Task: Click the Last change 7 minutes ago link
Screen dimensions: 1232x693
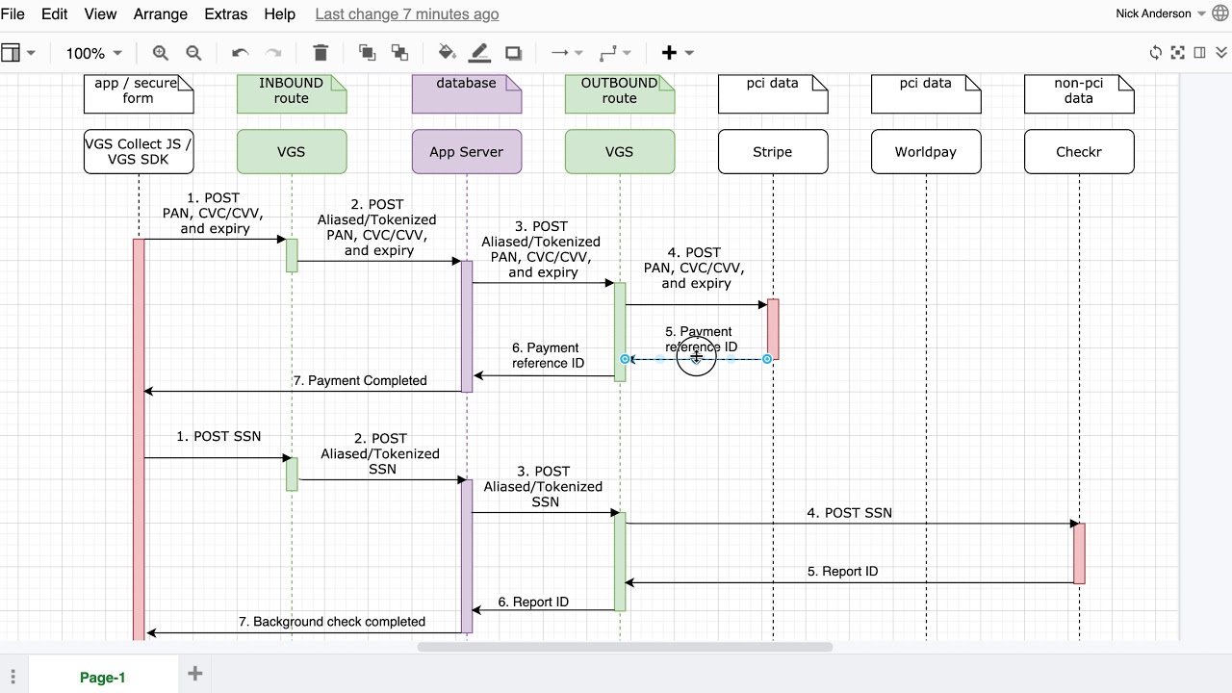Action: click(x=407, y=14)
